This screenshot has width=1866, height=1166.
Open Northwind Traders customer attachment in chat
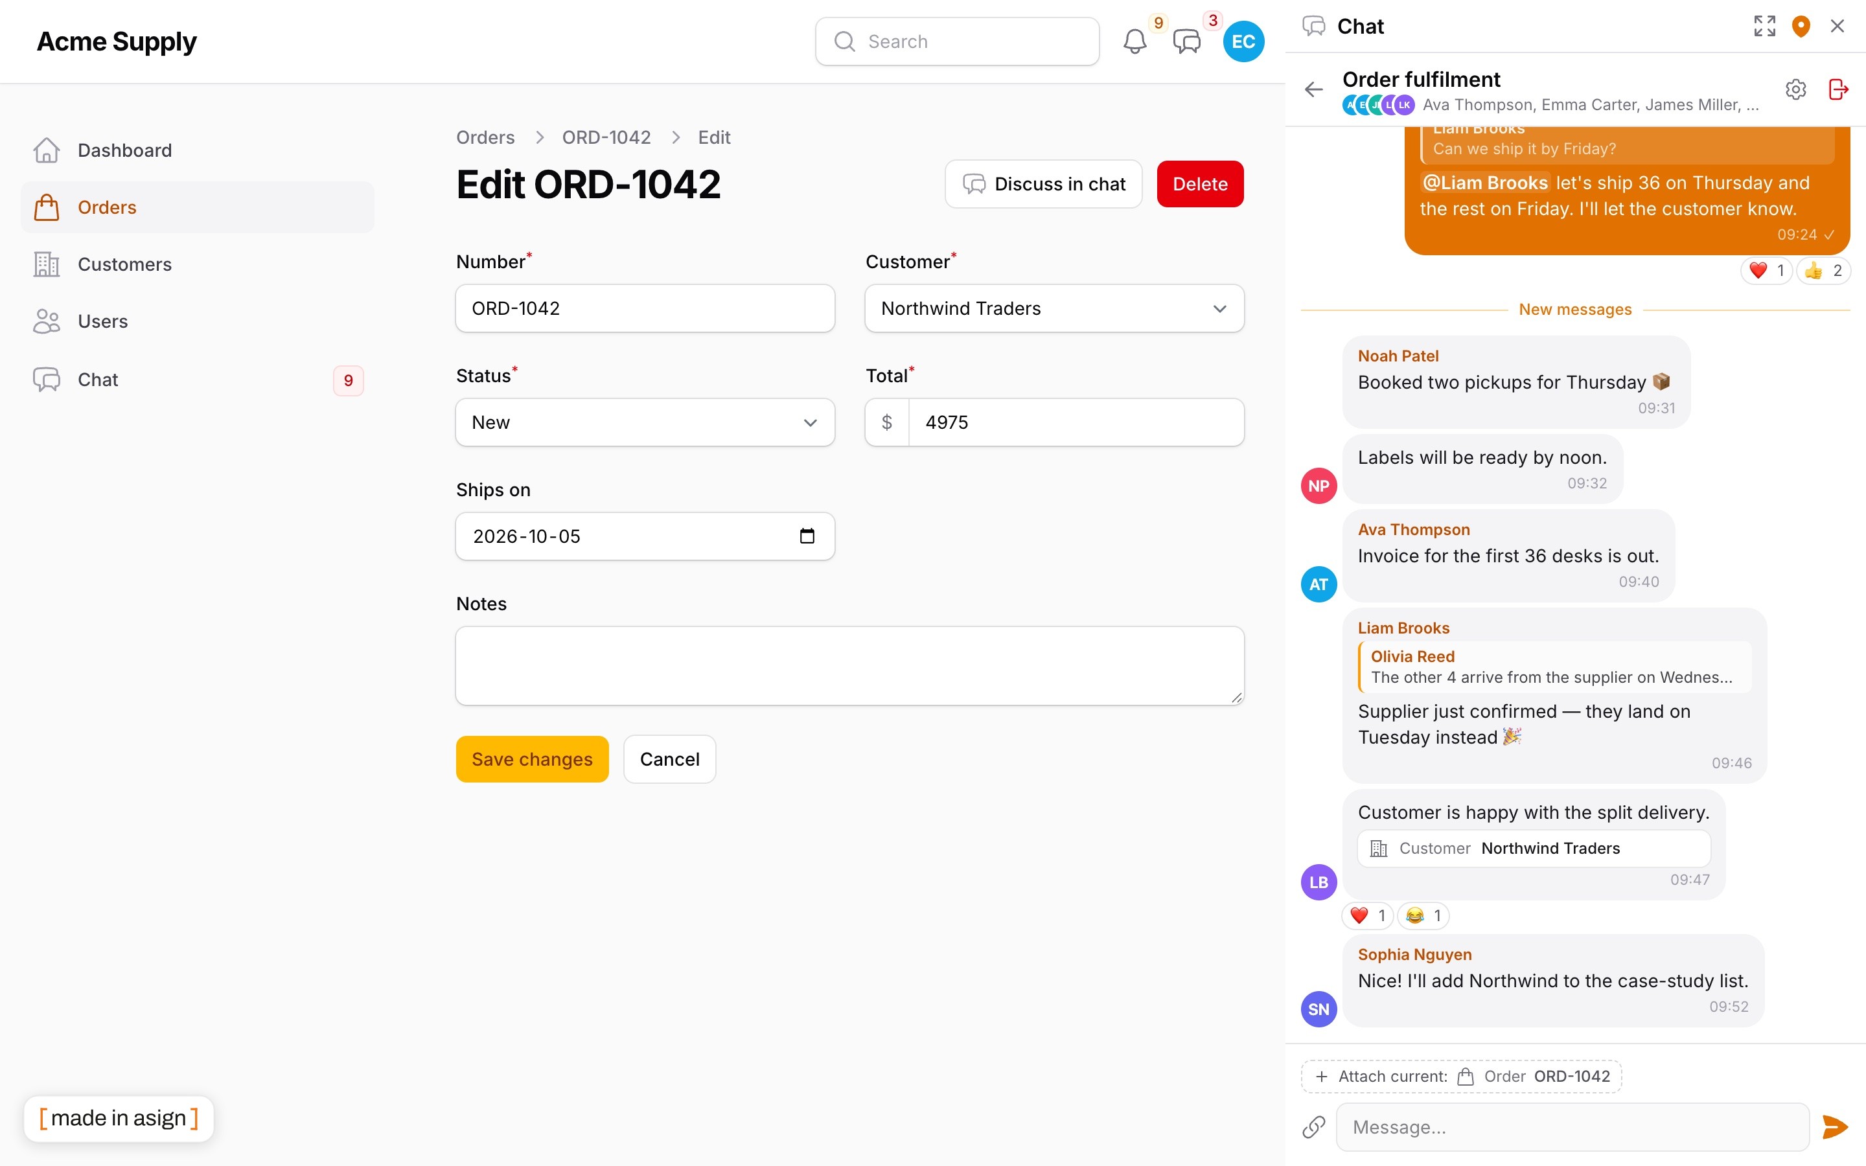pyautogui.click(x=1534, y=849)
